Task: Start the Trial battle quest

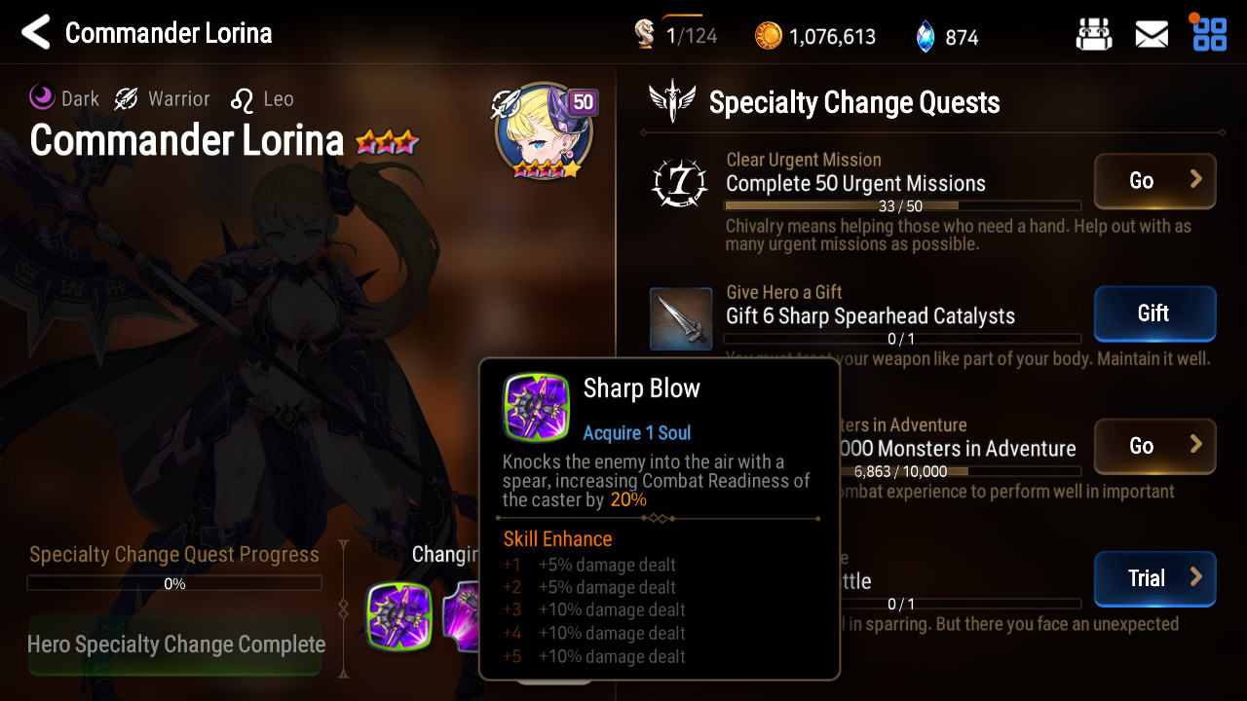Action: 1155,578
